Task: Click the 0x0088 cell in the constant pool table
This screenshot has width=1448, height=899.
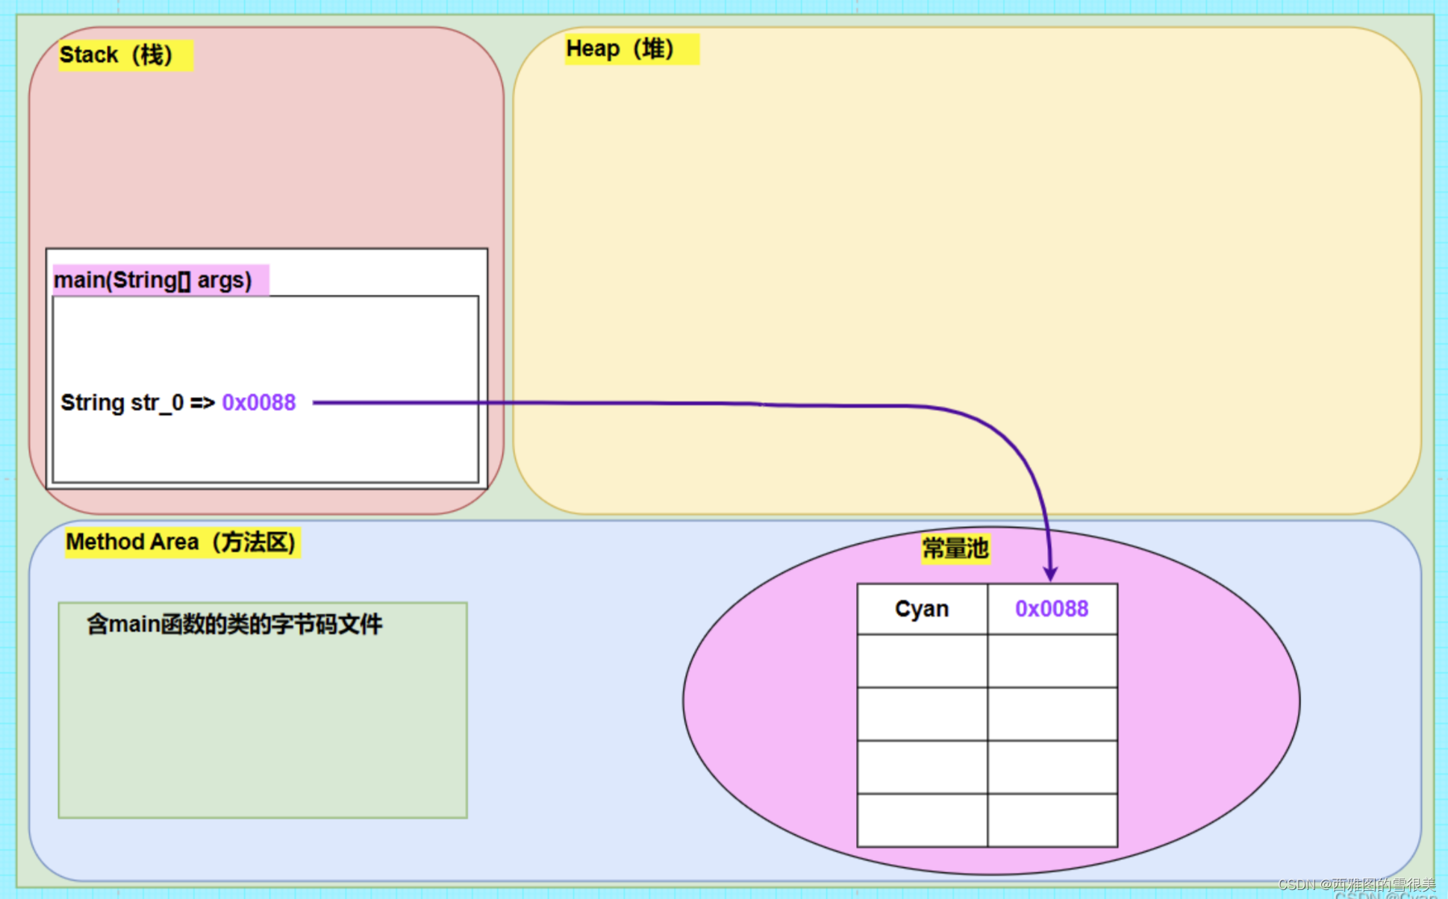Action: click(x=1052, y=610)
